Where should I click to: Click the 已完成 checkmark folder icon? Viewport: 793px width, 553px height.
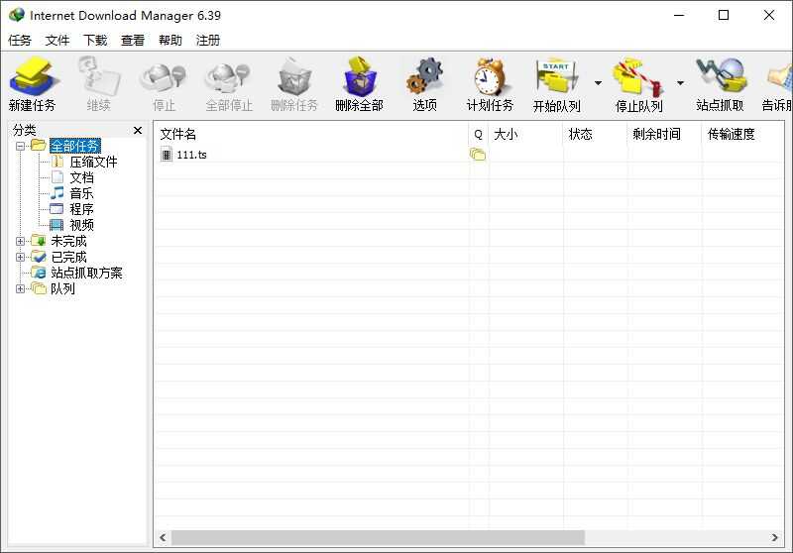pos(39,257)
